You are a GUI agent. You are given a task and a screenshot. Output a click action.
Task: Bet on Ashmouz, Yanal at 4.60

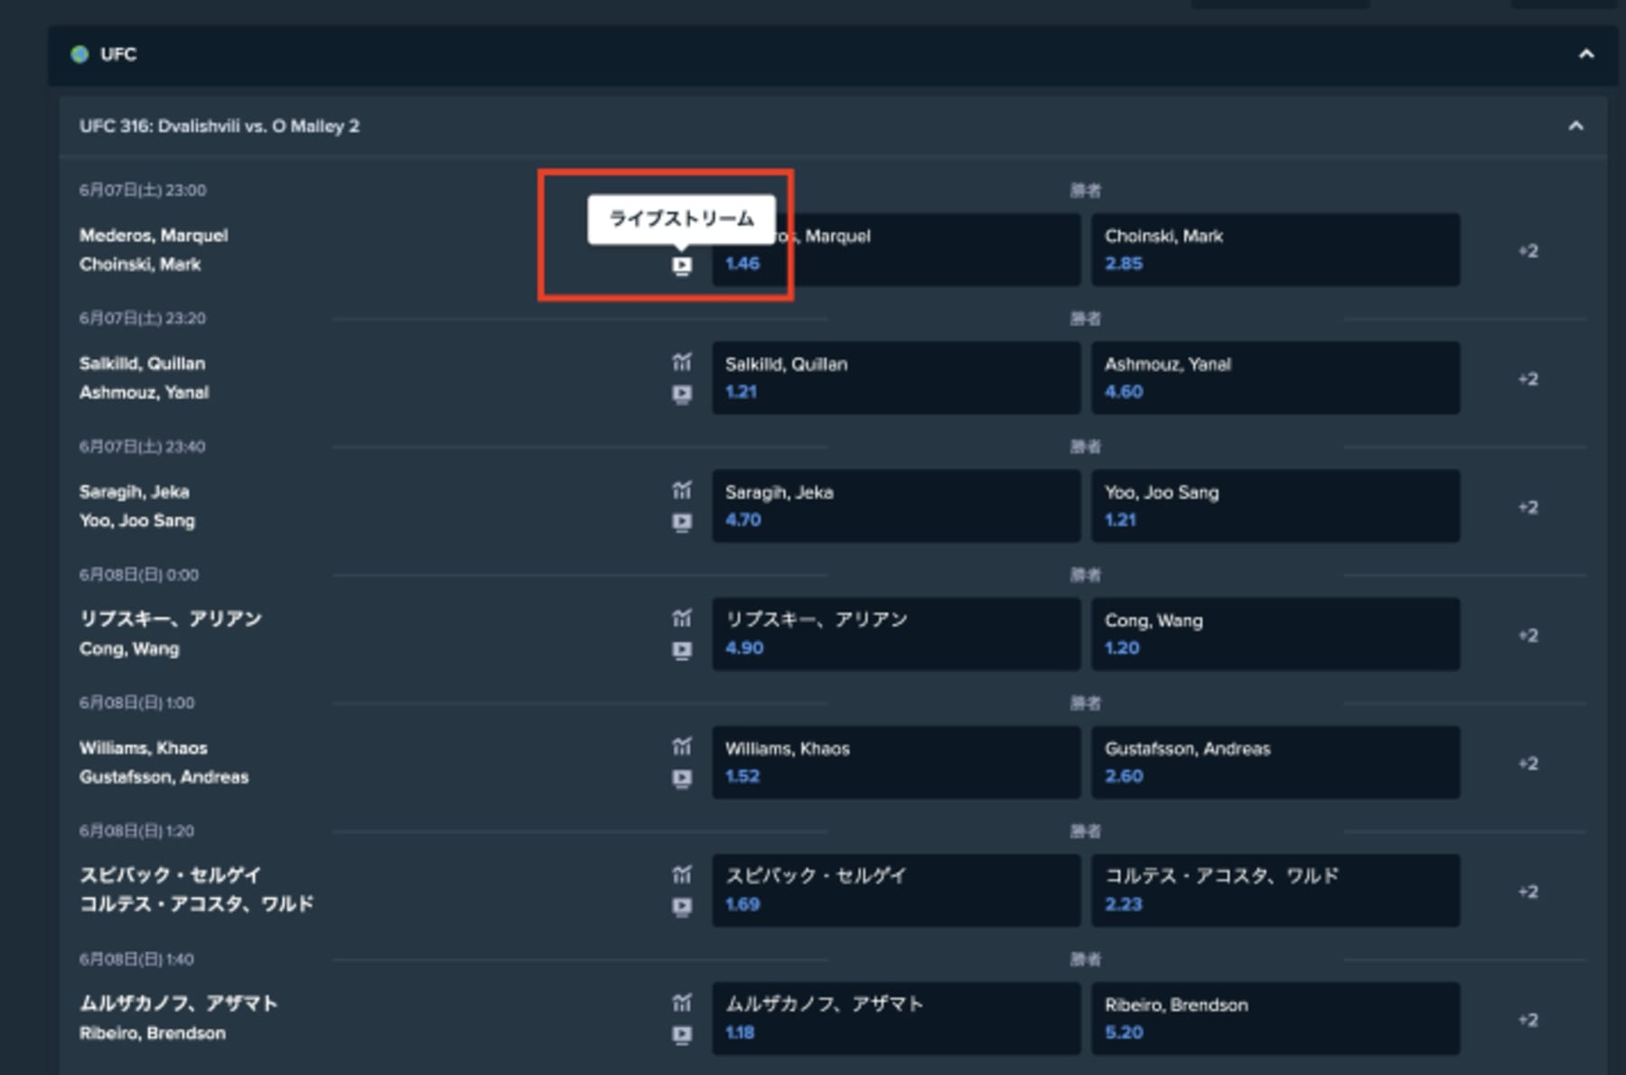click(x=1276, y=379)
